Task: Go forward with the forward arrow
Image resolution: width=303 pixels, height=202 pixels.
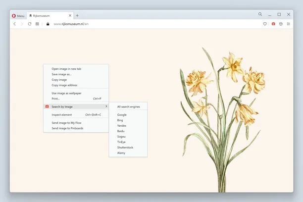Action: tap(22, 24)
